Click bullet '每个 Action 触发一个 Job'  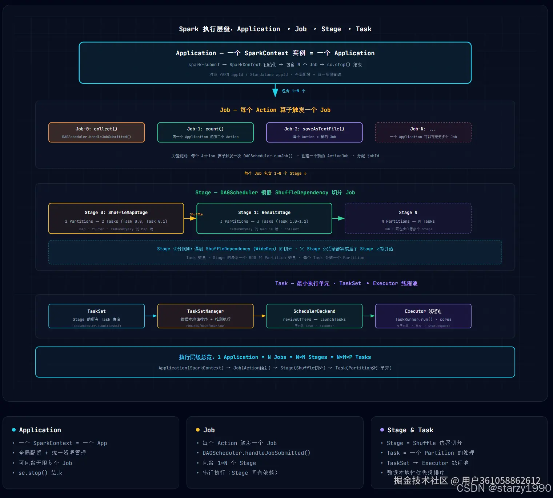click(240, 443)
